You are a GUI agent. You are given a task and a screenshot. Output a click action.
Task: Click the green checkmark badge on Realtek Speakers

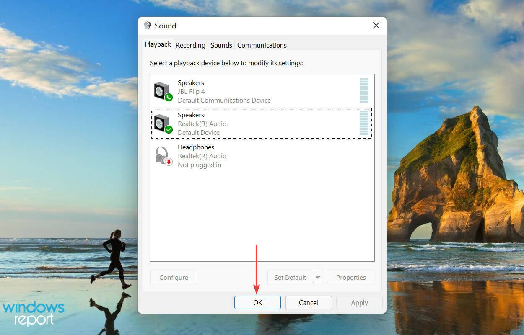point(169,129)
